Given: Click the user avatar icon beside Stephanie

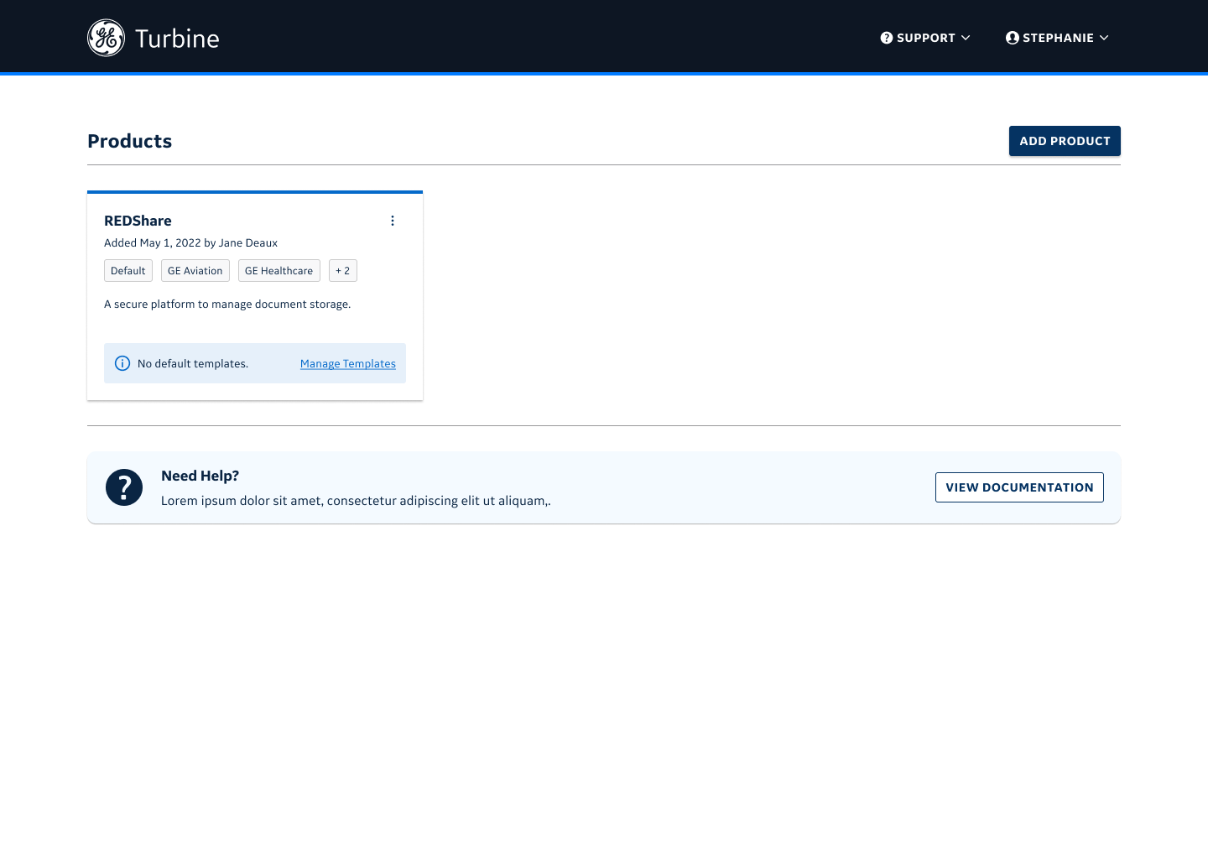Looking at the screenshot, I should tap(1012, 38).
